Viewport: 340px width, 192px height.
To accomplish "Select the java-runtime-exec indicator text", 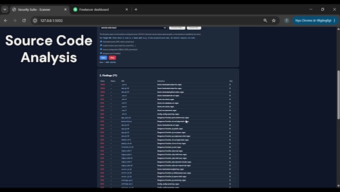I will (x=173, y=118).
